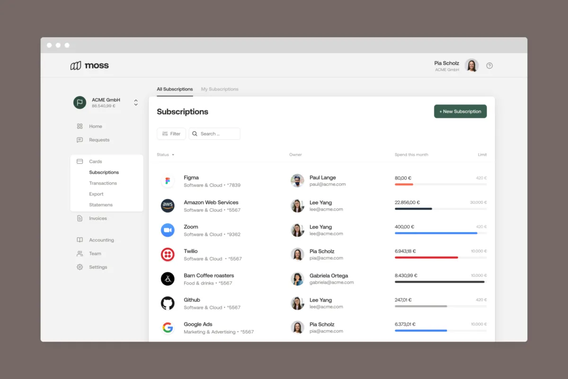Expand the ACME GmbH account switcher chevrons
568x379 pixels.
click(x=136, y=102)
